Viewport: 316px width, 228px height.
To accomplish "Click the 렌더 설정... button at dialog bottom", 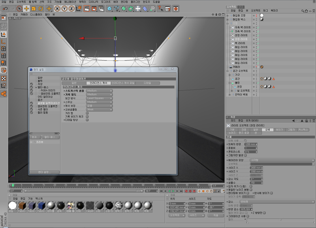I will (45, 172).
